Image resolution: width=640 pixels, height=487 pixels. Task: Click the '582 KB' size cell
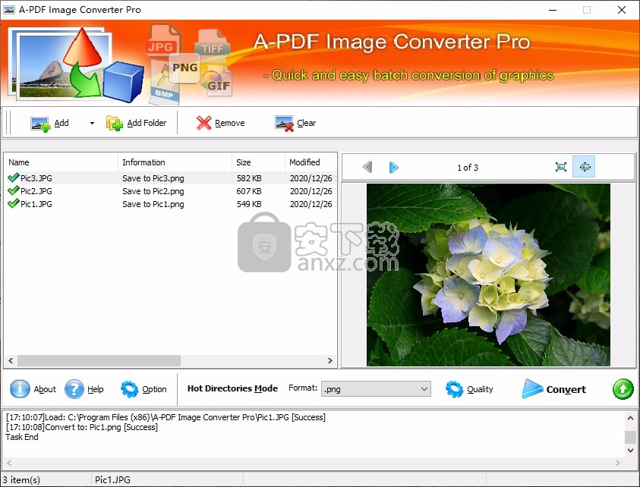249,178
